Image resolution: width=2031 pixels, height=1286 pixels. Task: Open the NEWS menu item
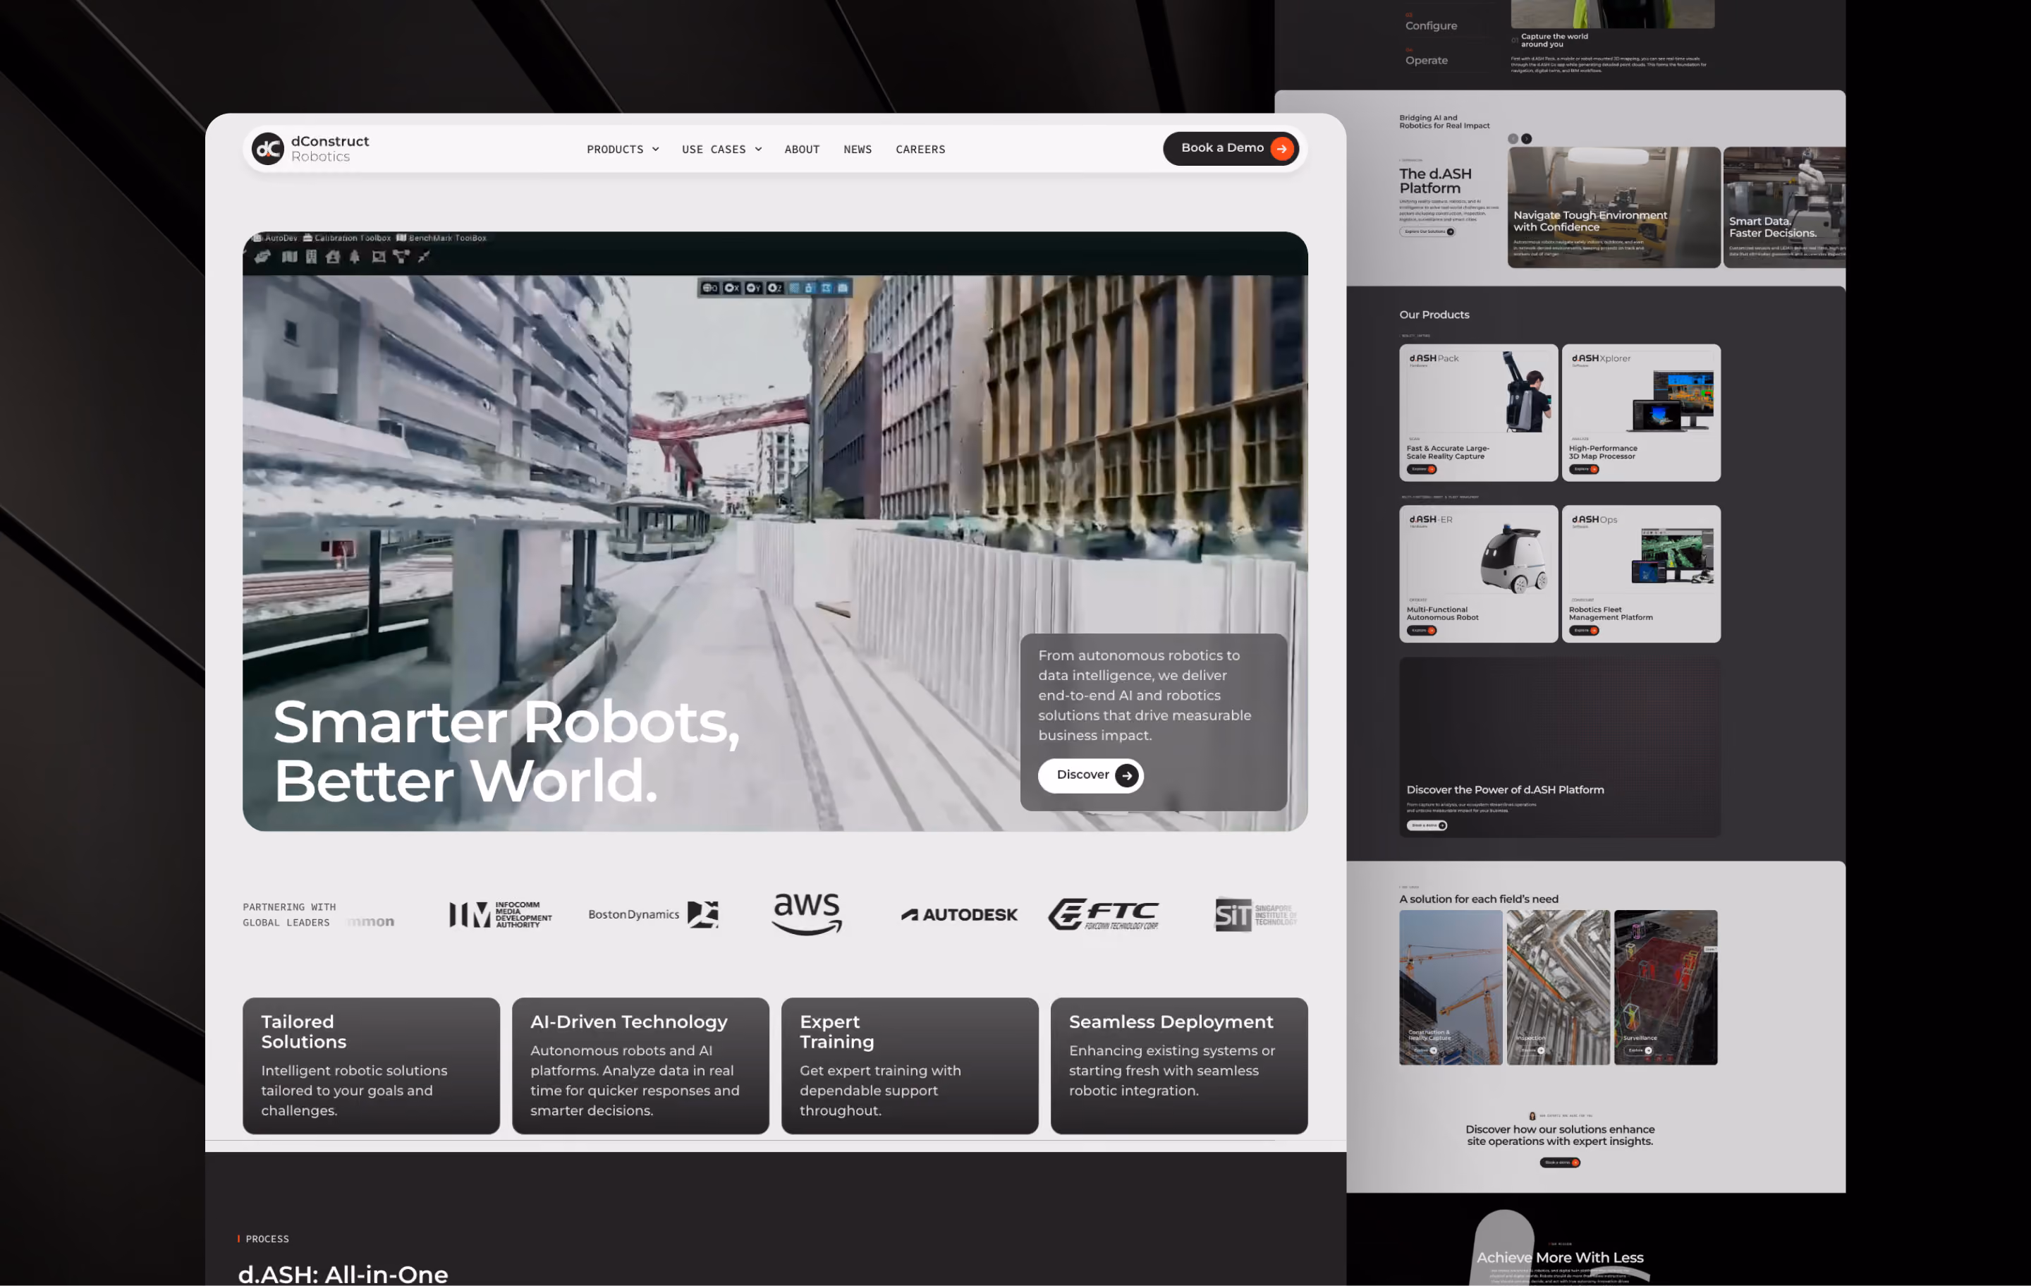click(x=857, y=150)
